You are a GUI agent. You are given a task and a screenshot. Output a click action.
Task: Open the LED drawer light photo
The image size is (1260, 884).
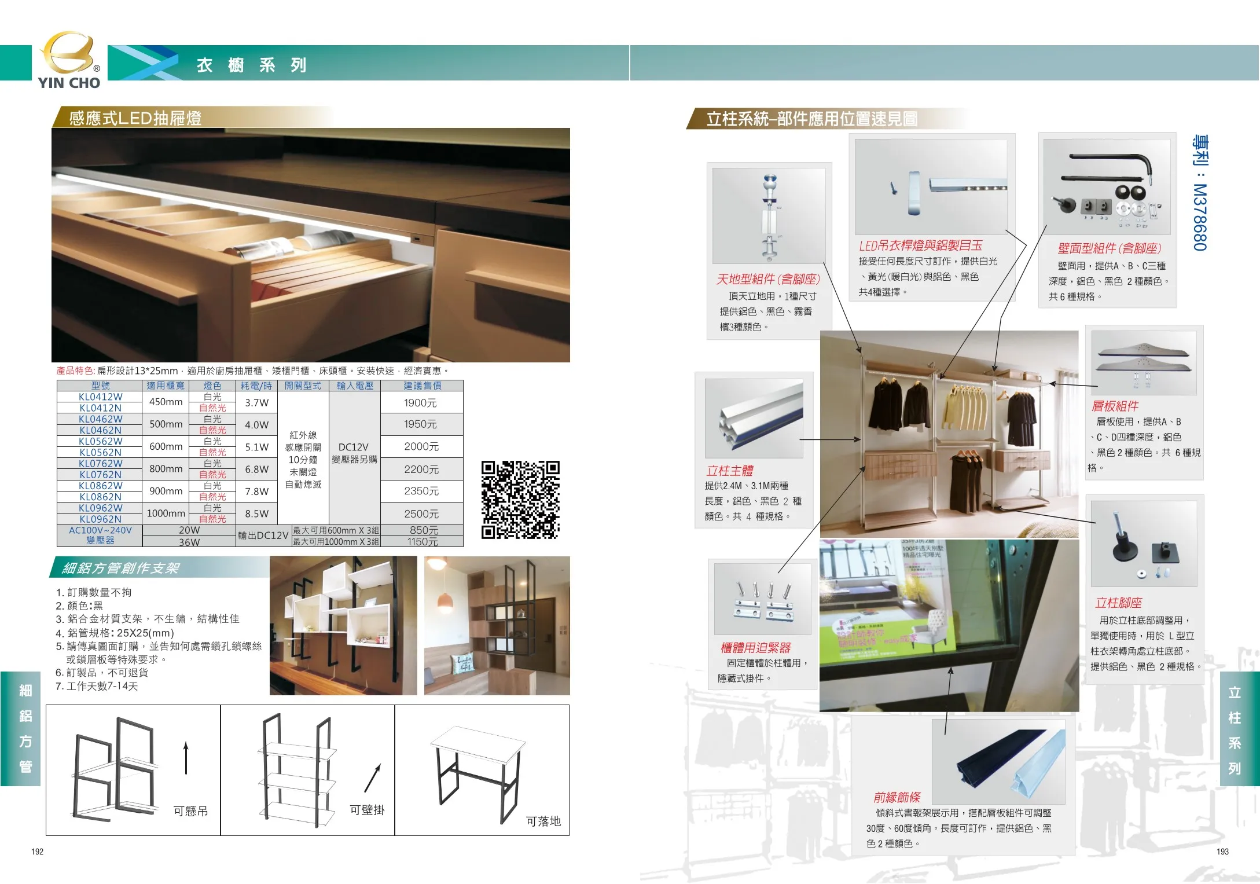[x=310, y=245]
